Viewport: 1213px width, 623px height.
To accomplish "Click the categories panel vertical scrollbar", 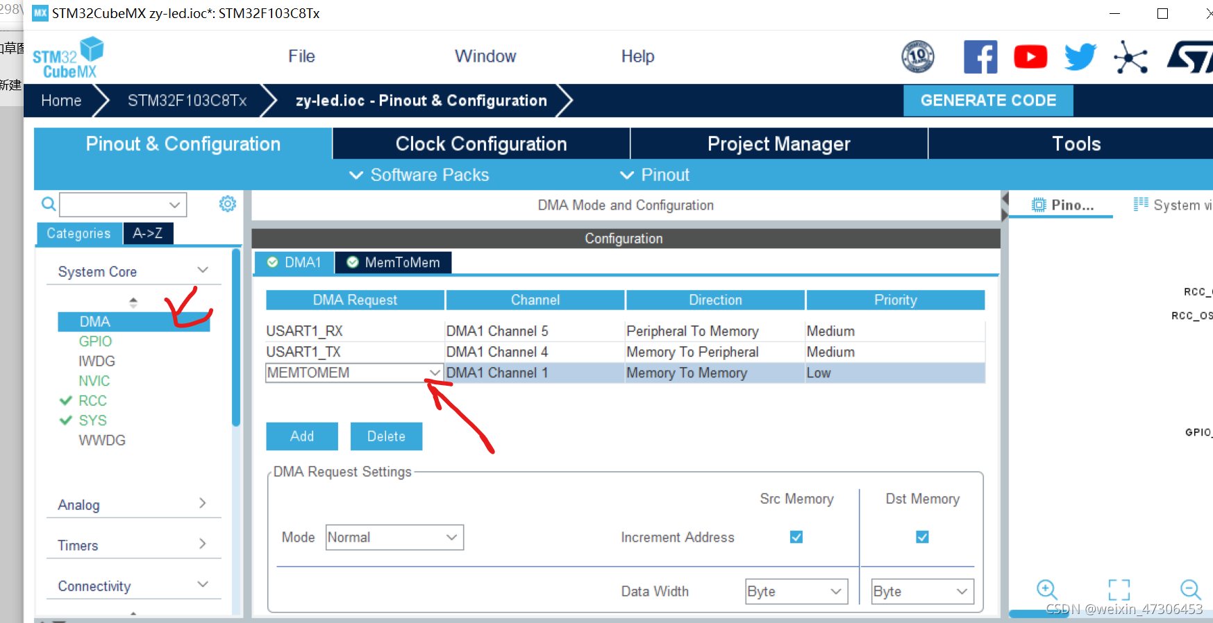I will pyautogui.click(x=236, y=338).
